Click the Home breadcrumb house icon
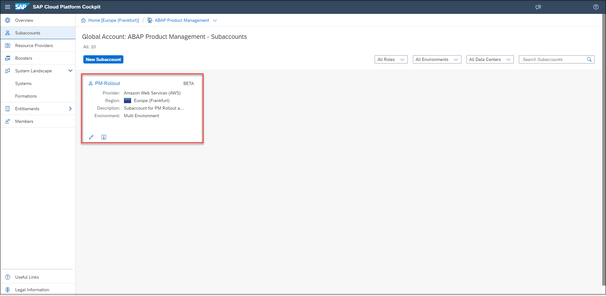Image resolution: width=606 pixels, height=296 pixels. point(83,20)
